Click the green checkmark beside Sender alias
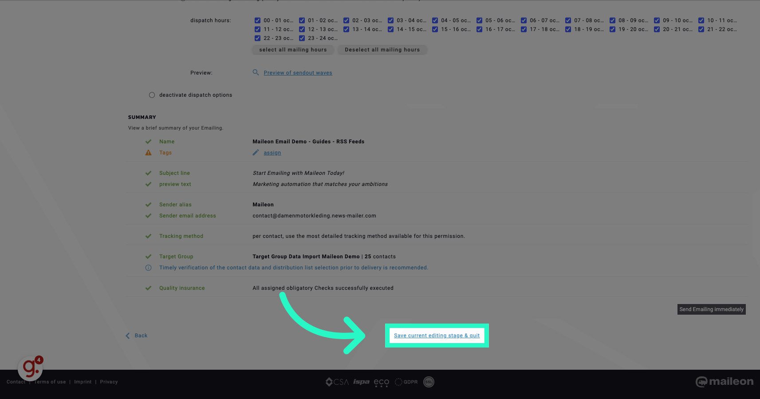This screenshot has height=399, width=760. click(149, 205)
